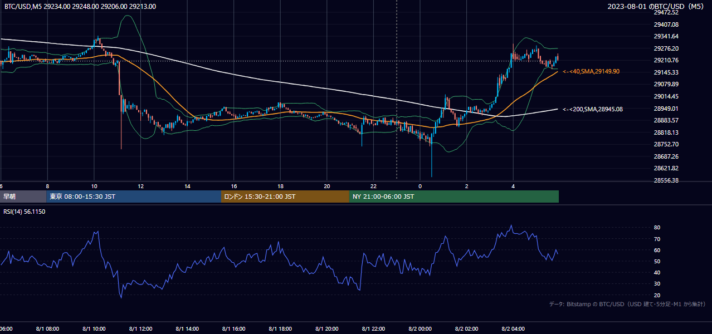Viewport: 712px width, 334px height.
Task: Click the 28752.70 price axis label
Action: point(666,144)
